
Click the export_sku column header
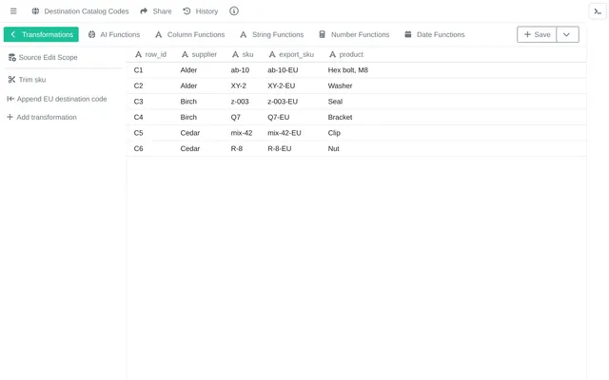pos(291,55)
